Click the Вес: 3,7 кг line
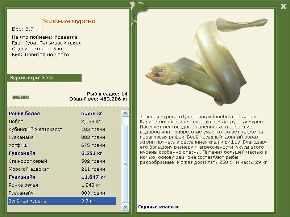This screenshot has width=290, height=217. pyautogui.click(x=26, y=29)
